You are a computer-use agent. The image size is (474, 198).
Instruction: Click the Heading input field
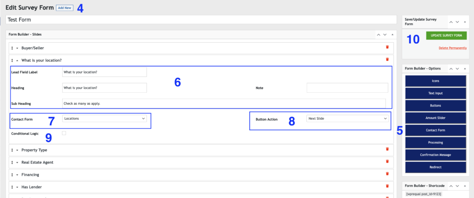105,88
